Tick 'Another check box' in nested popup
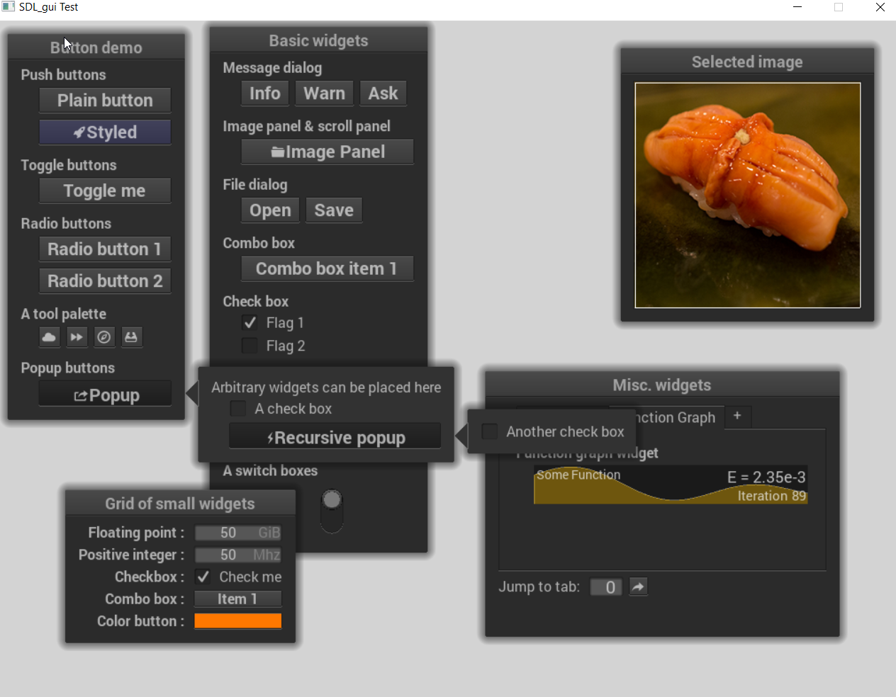This screenshot has height=697, width=896. 489,431
